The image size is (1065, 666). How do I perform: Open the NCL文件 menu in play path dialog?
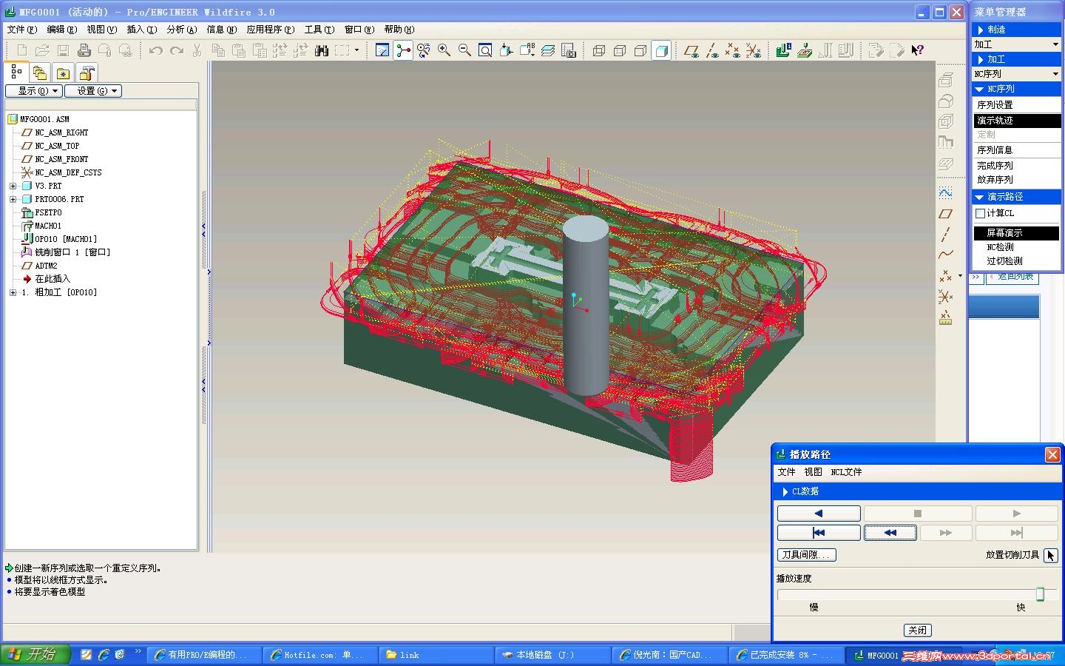846,472
